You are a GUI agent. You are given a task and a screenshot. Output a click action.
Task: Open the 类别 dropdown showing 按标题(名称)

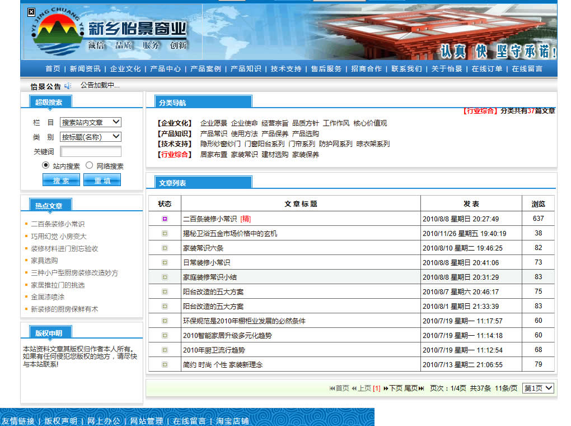(x=91, y=137)
